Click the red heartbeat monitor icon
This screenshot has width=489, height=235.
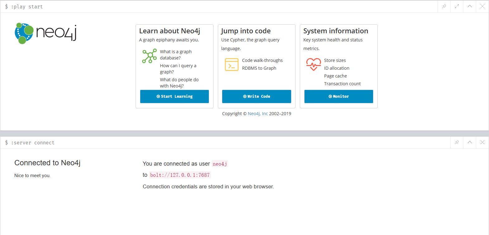pos(314,64)
